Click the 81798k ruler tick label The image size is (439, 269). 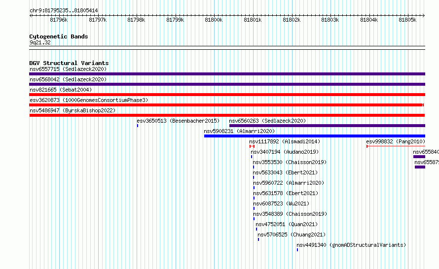point(136,20)
